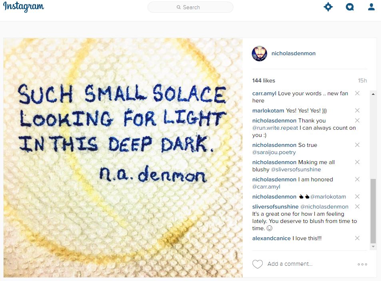Delete alexandcanice's 'I love this!!!' comment
The width and height of the screenshot is (381, 281).
click(357, 238)
